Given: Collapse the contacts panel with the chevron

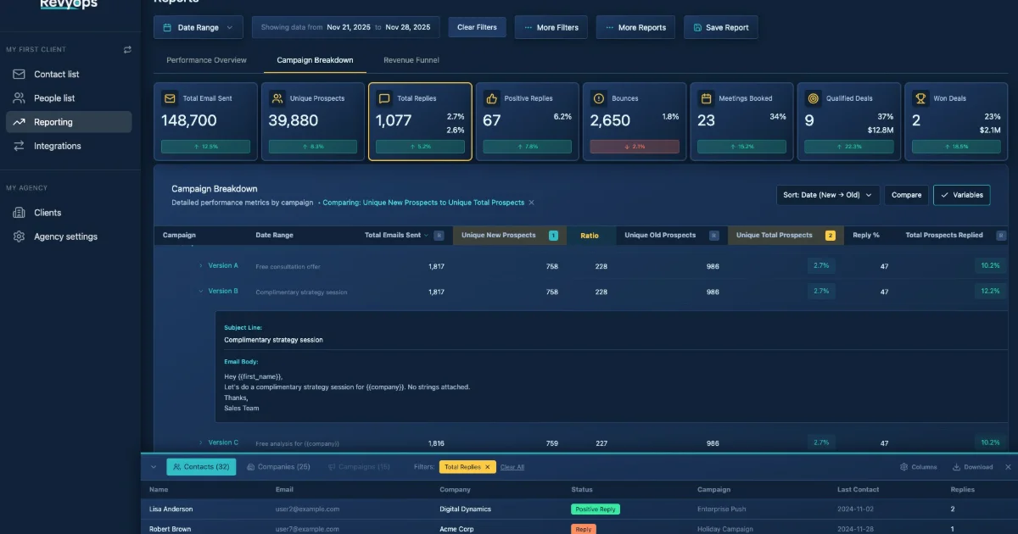Looking at the screenshot, I should (154, 467).
